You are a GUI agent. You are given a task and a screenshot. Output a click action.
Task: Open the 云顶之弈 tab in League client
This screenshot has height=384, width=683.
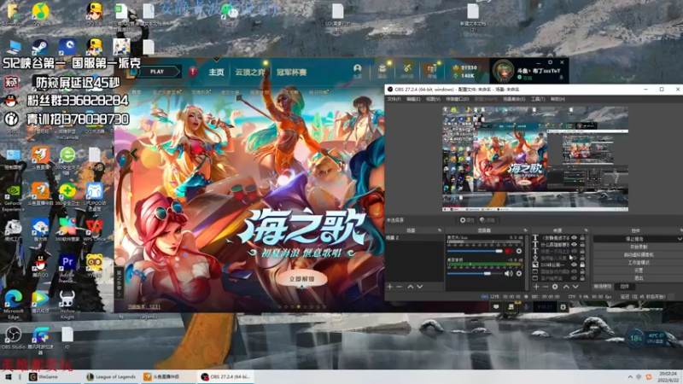coord(249,73)
